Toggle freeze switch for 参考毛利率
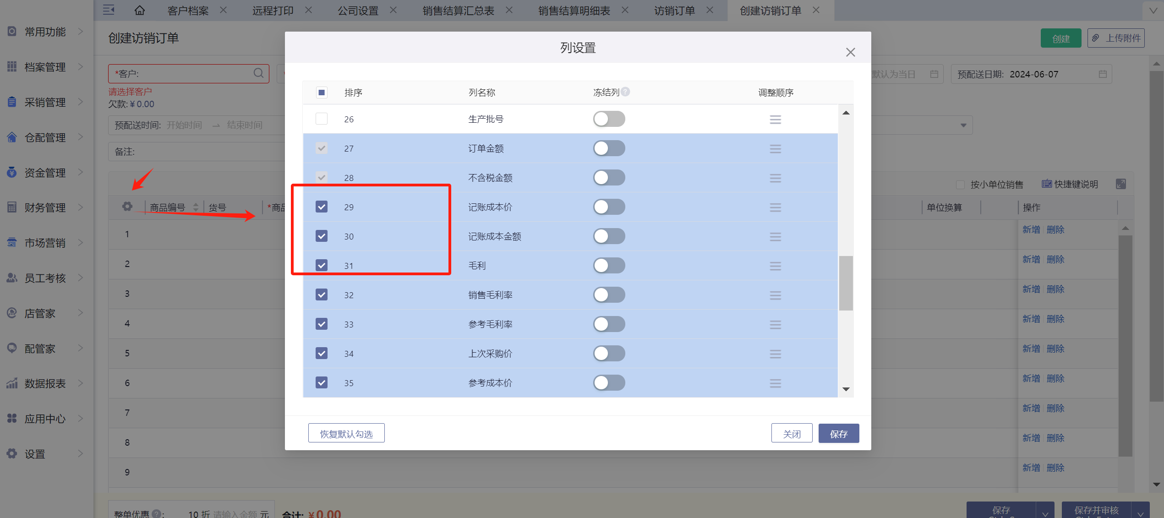This screenshot has width=1164, height=518. [609, 324]
